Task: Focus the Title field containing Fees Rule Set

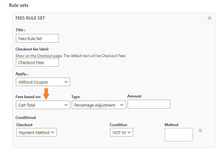Action: [37, 38]
